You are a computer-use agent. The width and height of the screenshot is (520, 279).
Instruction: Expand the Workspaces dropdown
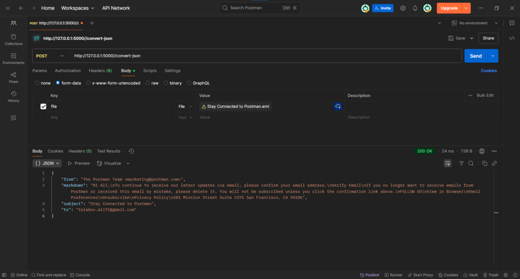pyautogui.click(x=78, y=8)
